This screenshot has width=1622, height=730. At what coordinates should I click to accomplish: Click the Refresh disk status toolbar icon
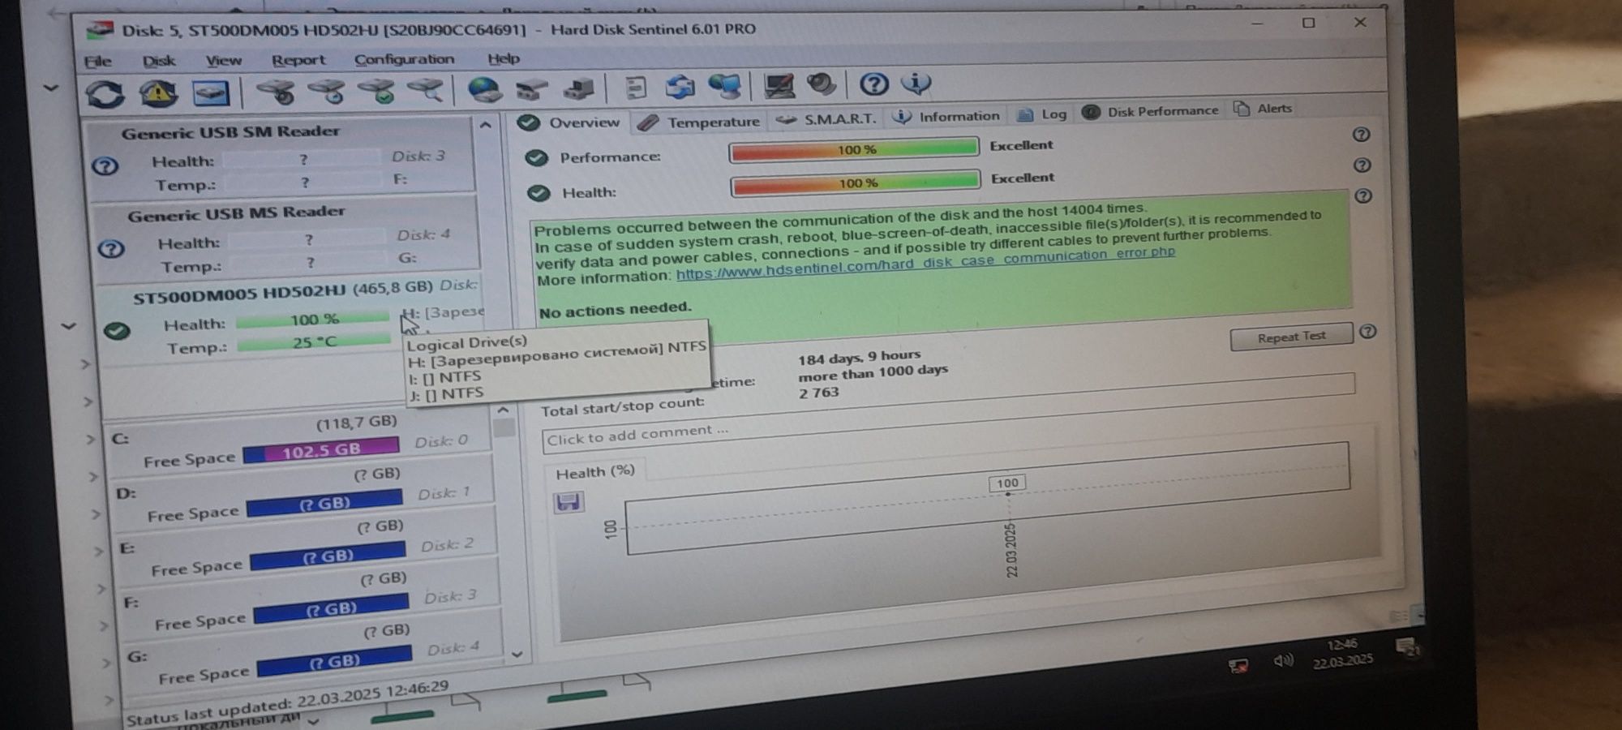tap(105, 94)
